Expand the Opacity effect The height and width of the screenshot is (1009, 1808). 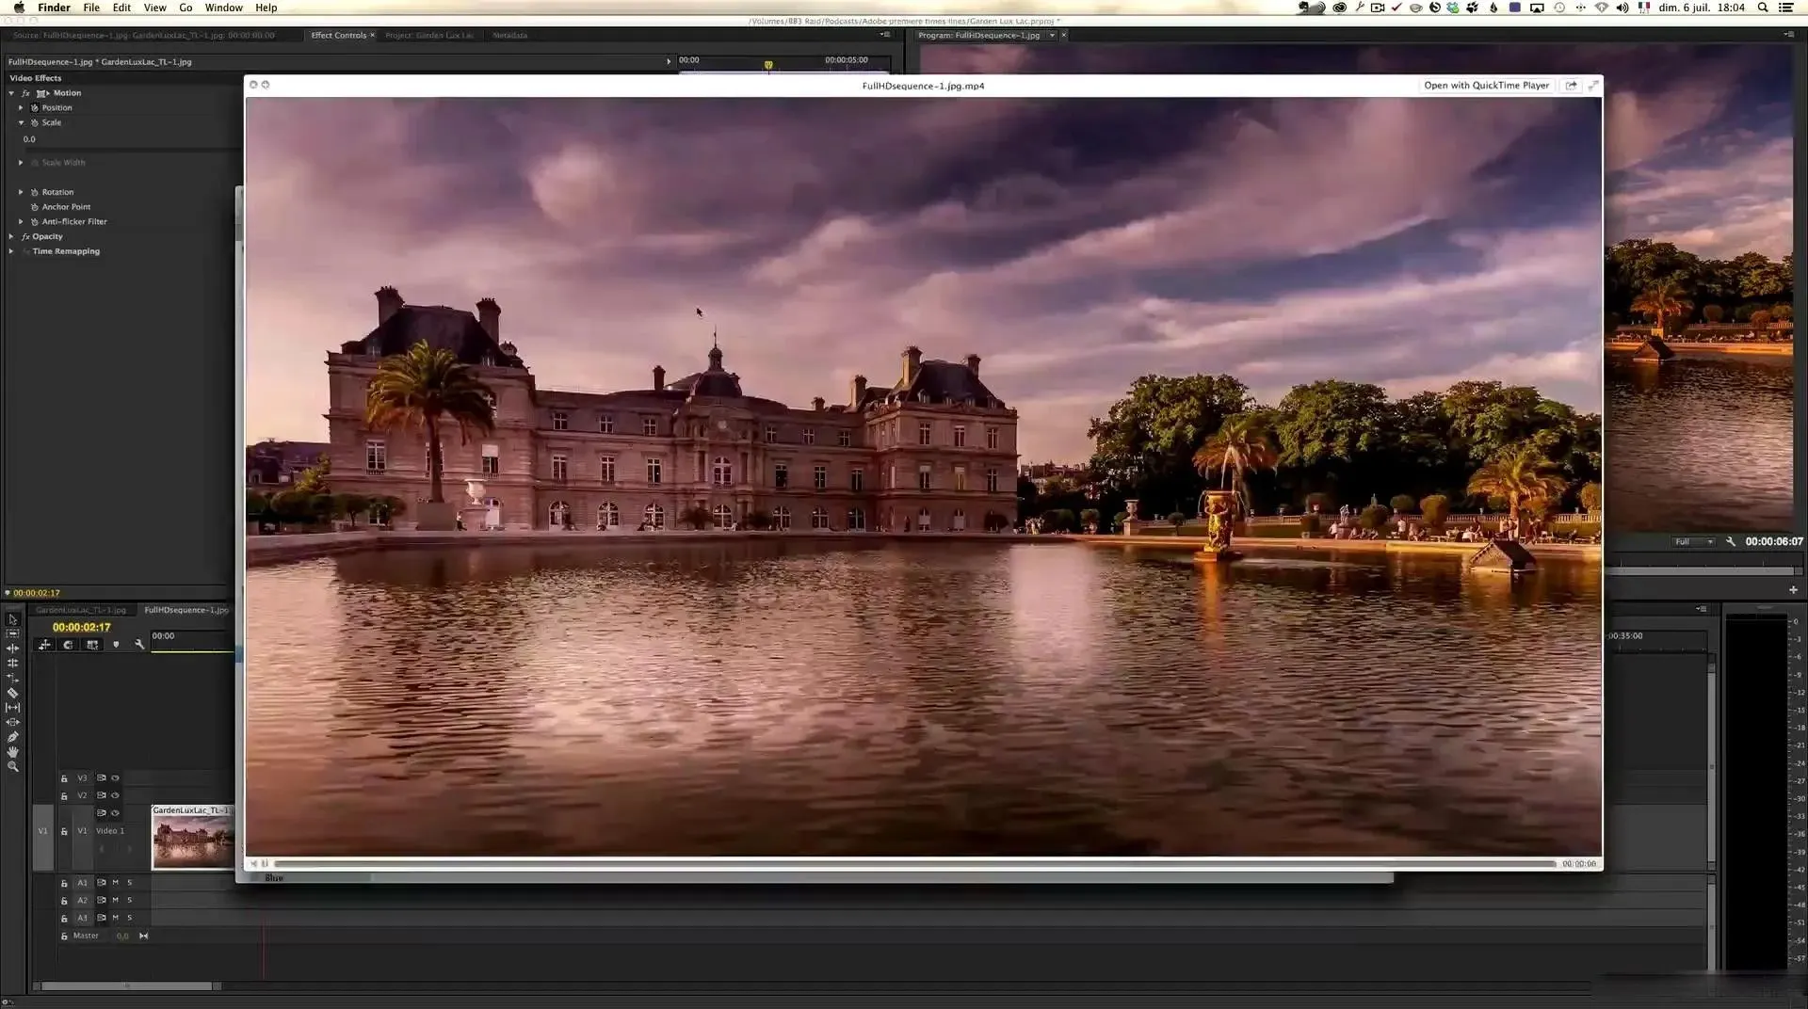coord(11,237)
